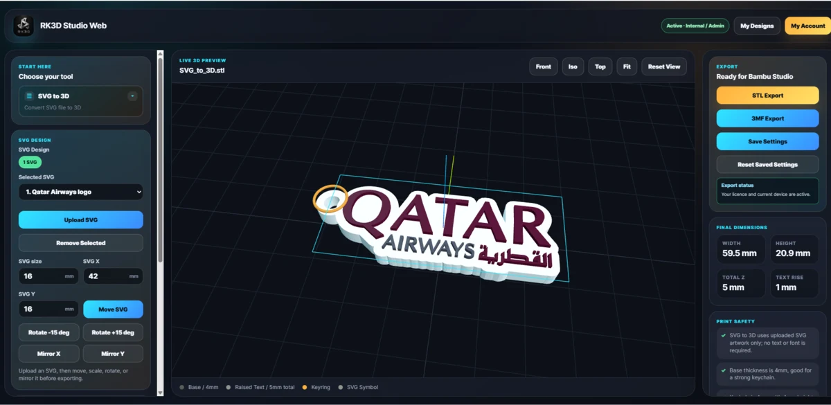Click the scroll down arrow of left panel
The height and width of the screenshot is (405, 831).
(x=161, y=393)
